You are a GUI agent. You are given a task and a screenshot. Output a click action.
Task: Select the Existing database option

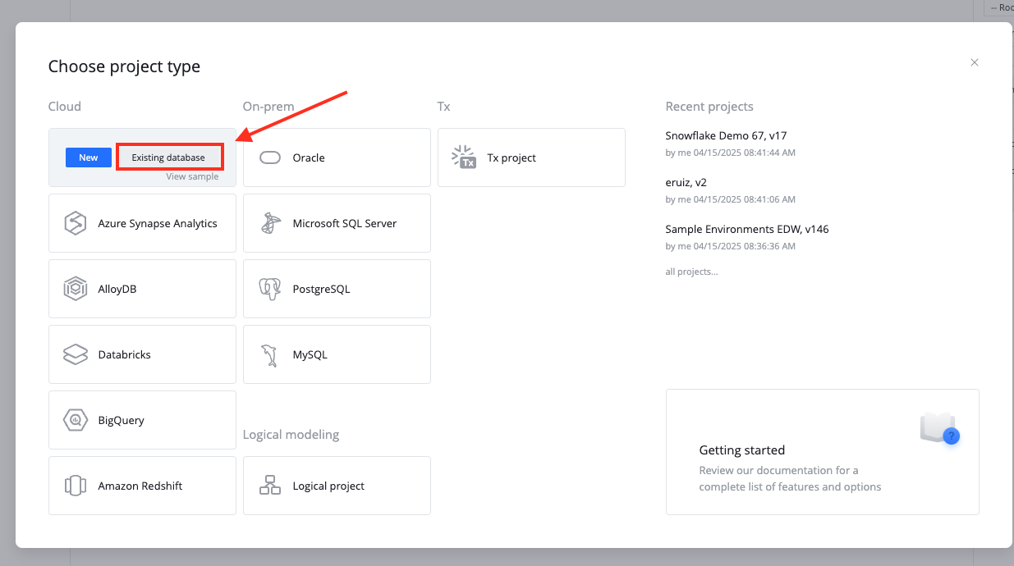pos(169,157)
